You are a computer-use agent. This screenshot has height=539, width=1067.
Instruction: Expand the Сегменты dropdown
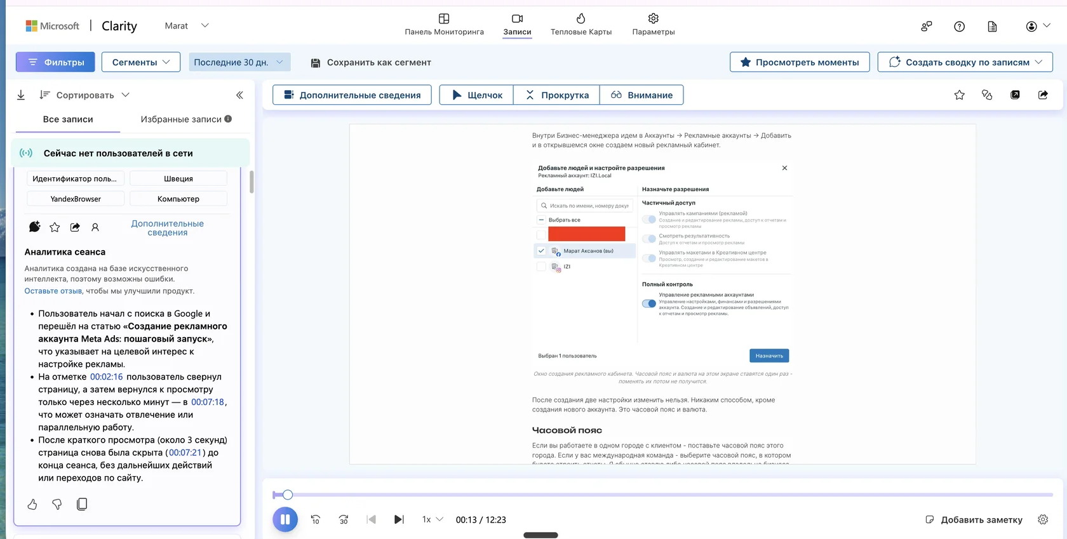pyautogui.click(x=141, y=62)
